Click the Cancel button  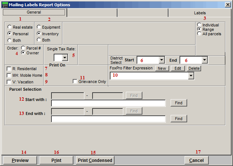pyautogui.click(x=196, y=160)
